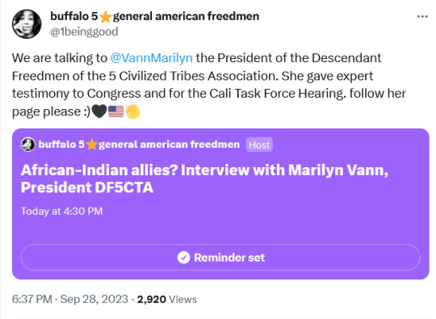Open the three-dot more options menu
Viewport: 436px width, 319px height.
(422, 17)
